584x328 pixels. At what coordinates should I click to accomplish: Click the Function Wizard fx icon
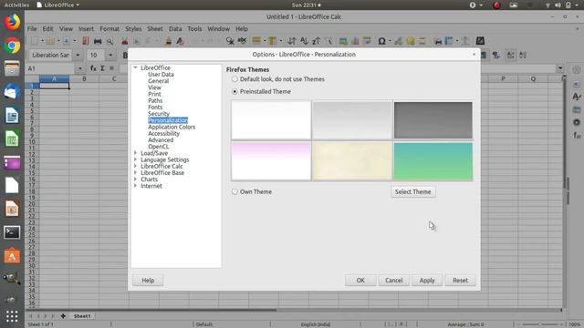(x=93, y=68)
